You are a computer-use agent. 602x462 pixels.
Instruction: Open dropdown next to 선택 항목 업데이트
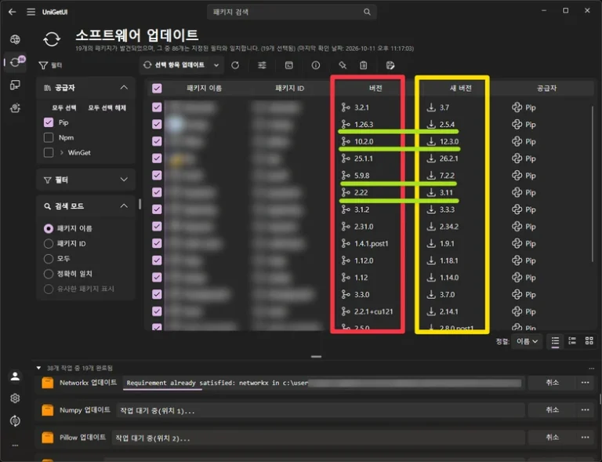click(x=216, y=65)
